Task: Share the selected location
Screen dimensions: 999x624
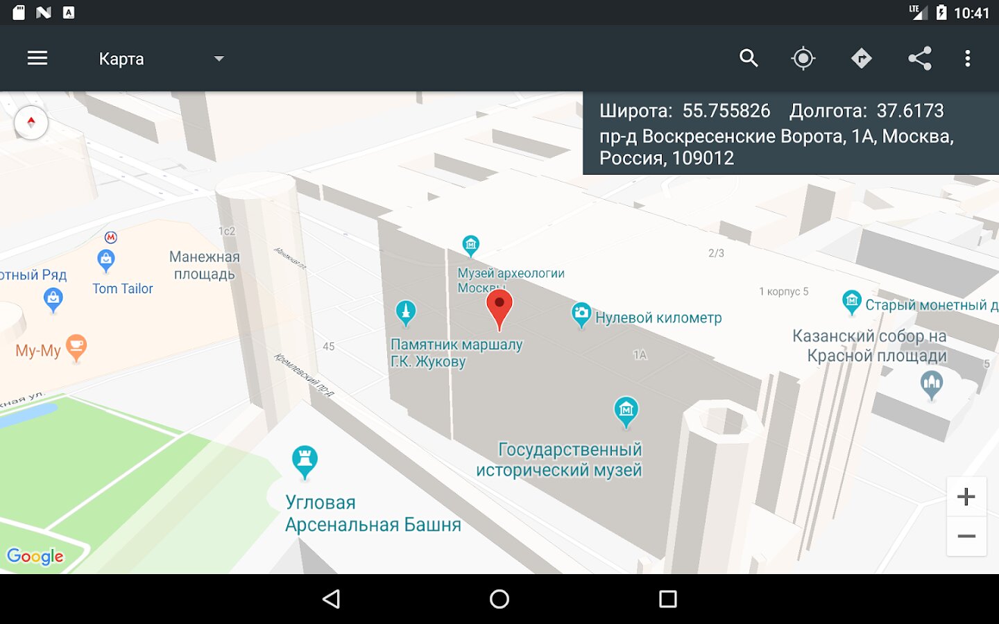Action: click(920, 58)
